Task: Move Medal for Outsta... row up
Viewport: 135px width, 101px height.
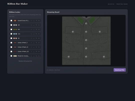Action: pos(31,56)
